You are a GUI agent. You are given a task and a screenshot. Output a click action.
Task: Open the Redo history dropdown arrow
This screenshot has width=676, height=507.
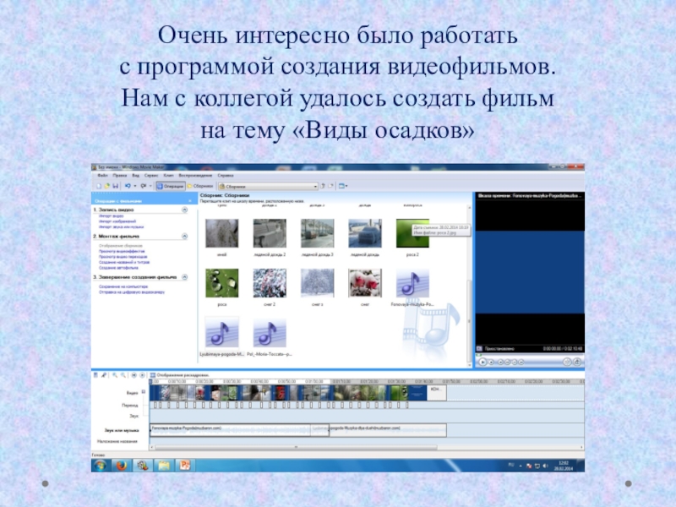[150, 186]
